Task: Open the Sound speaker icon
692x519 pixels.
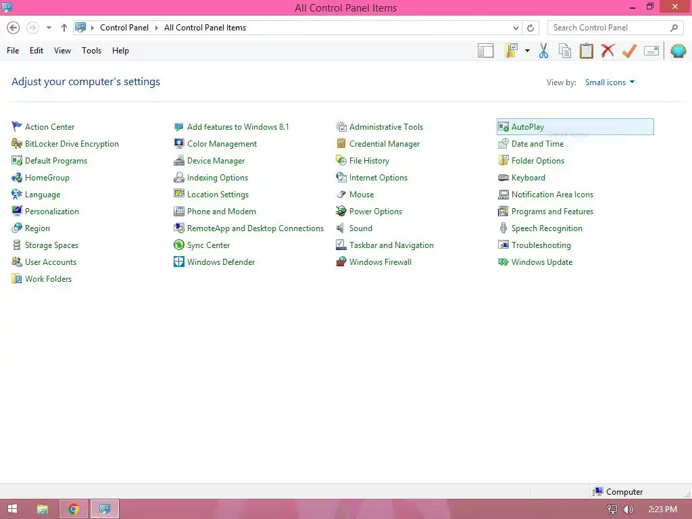Action: 341,228
